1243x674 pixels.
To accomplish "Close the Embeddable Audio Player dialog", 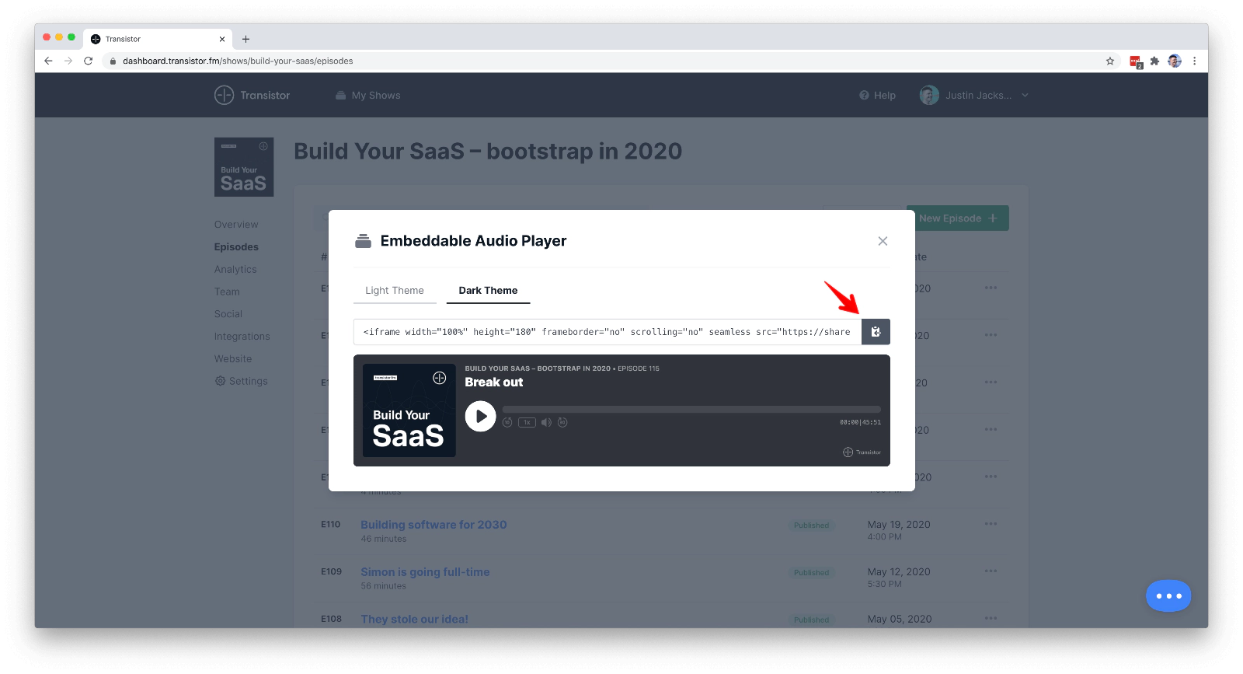I will click(883, 241).
